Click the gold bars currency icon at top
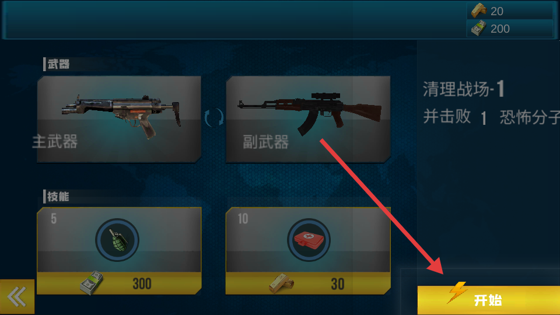560x315 pixels. [x=478, y=10]
